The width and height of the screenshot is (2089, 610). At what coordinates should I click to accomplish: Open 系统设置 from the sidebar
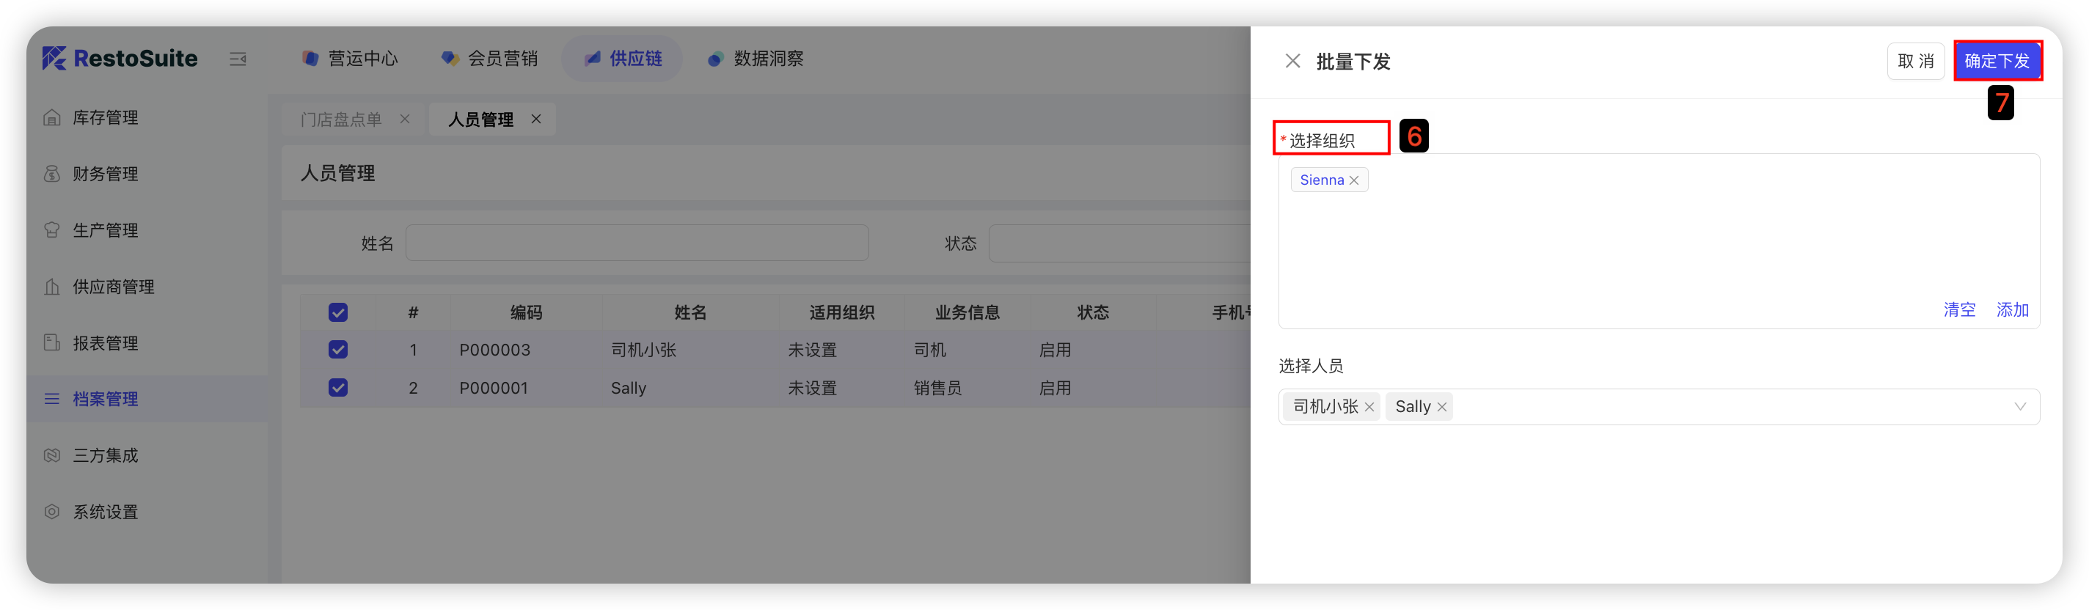tap(105, 512)
